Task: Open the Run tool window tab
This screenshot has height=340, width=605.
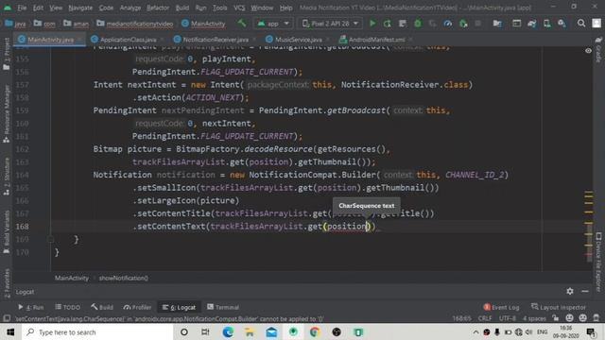Action: (30, 307)
